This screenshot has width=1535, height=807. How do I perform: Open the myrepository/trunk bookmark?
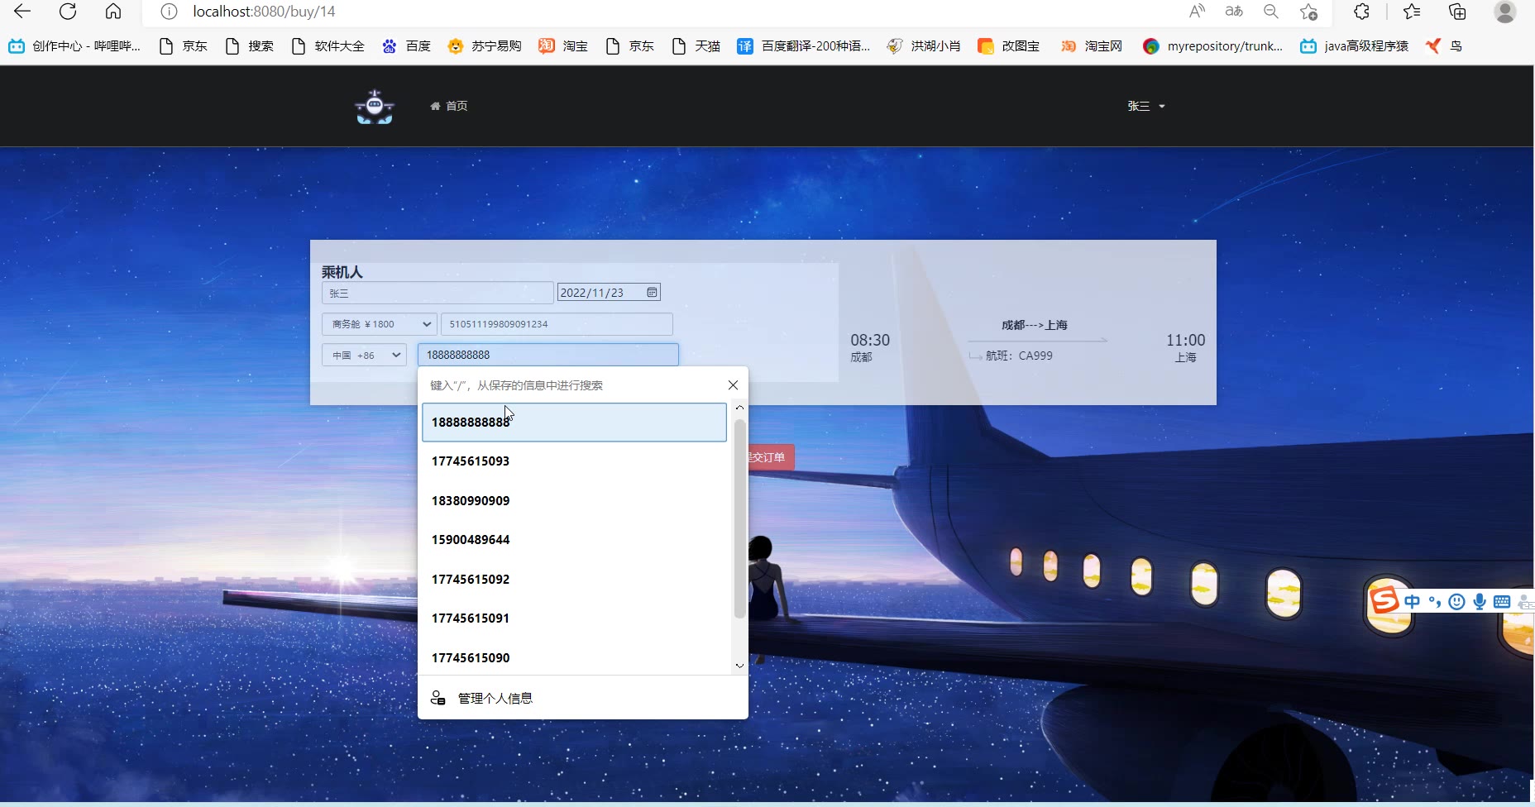(1213, 46)
